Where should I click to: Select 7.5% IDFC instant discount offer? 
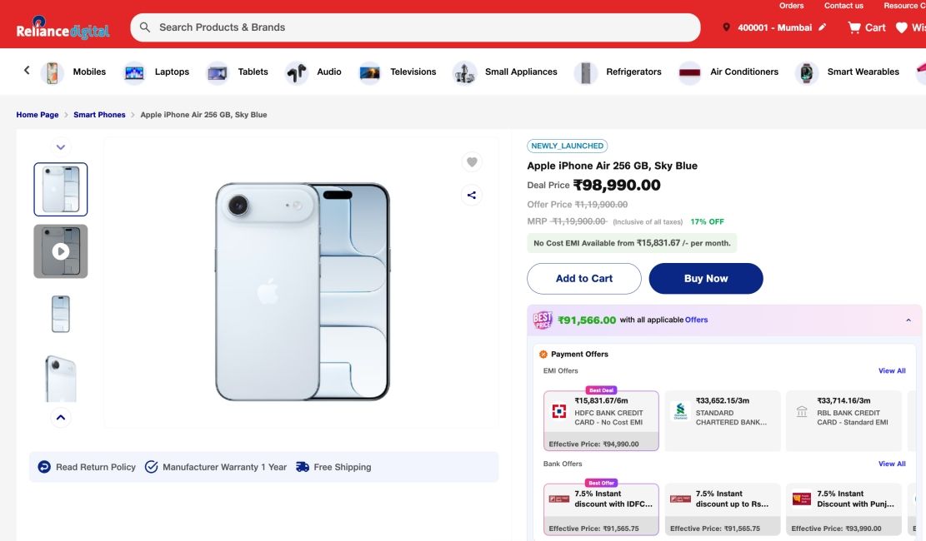pyautogui.click(x=601, y=509)
